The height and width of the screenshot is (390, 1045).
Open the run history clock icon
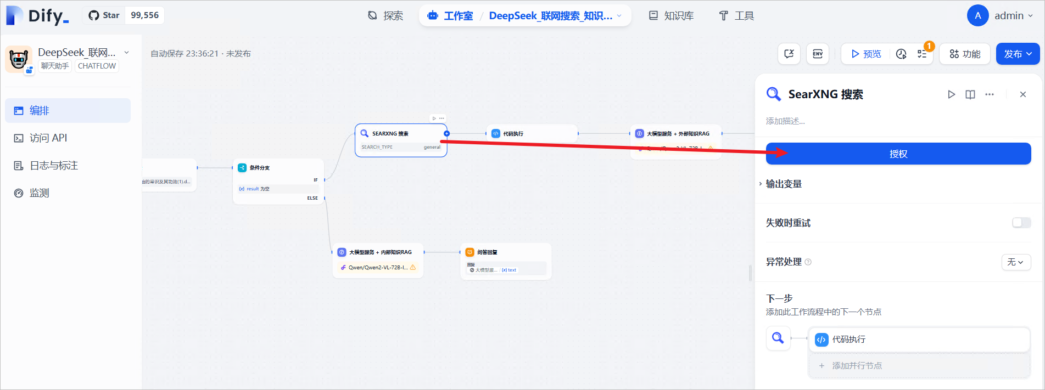click(901, 54)
